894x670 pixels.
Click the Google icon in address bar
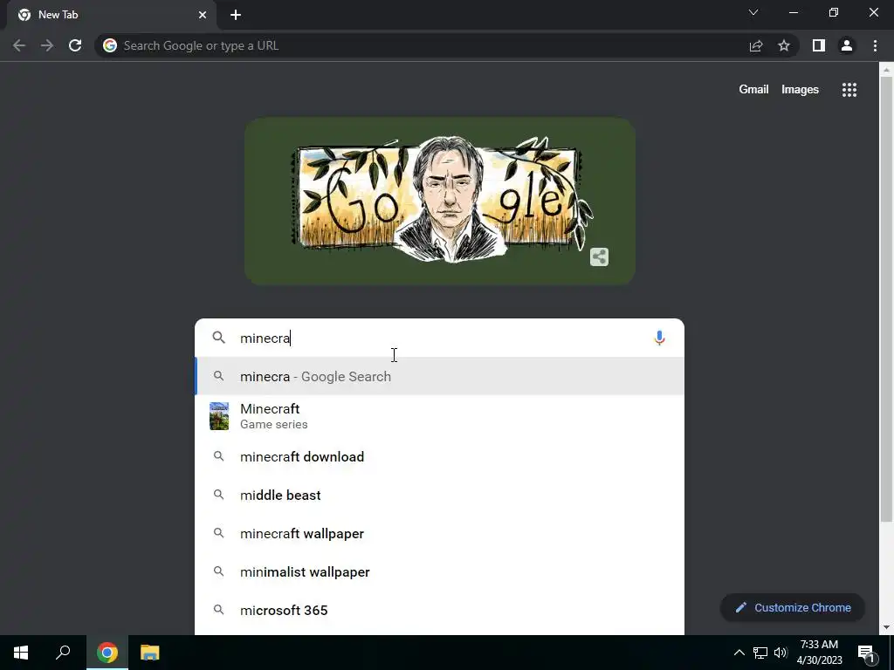point(110,45)
